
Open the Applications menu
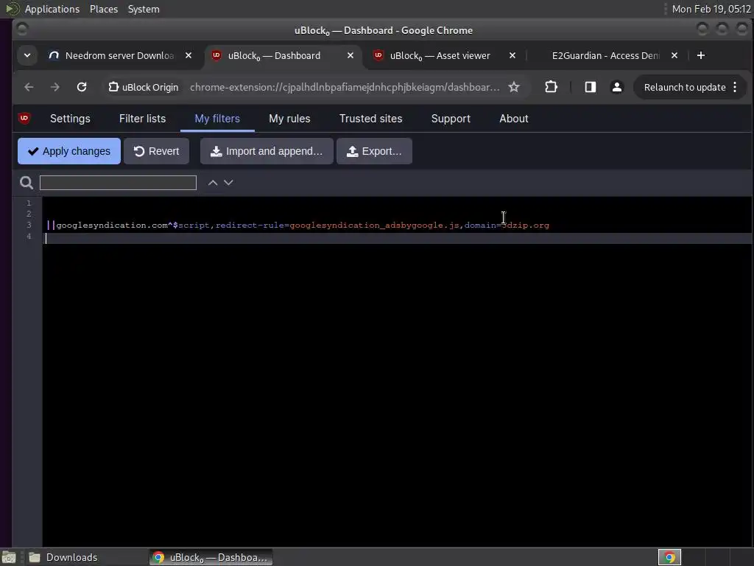pyautogui.click(x=52, y=9)
